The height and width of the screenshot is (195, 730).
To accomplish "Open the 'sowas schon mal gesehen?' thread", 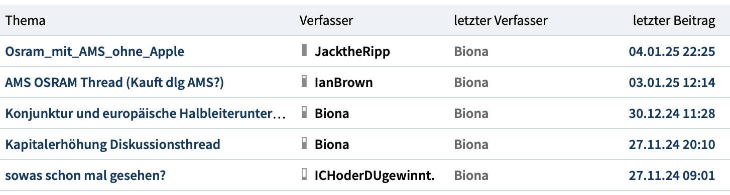I will click(85, 175).
